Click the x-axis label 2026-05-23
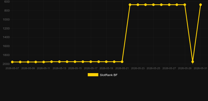Viewport: 208px width, 101px height. click(138, 68)
